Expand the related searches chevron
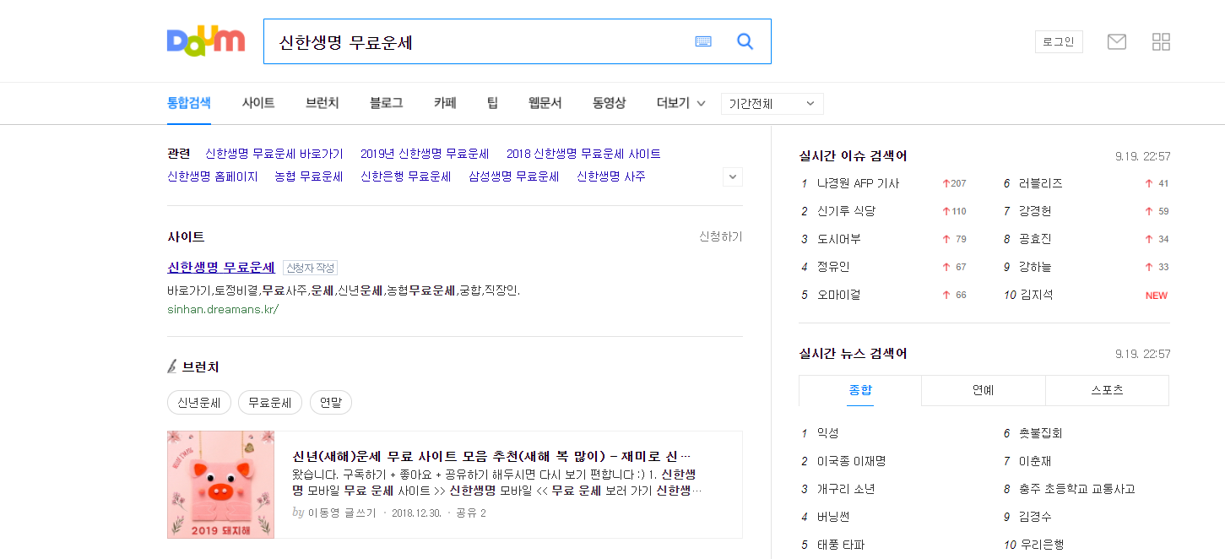The height and width of the screenshot is (559, 1225). click(x=733, y=176)
